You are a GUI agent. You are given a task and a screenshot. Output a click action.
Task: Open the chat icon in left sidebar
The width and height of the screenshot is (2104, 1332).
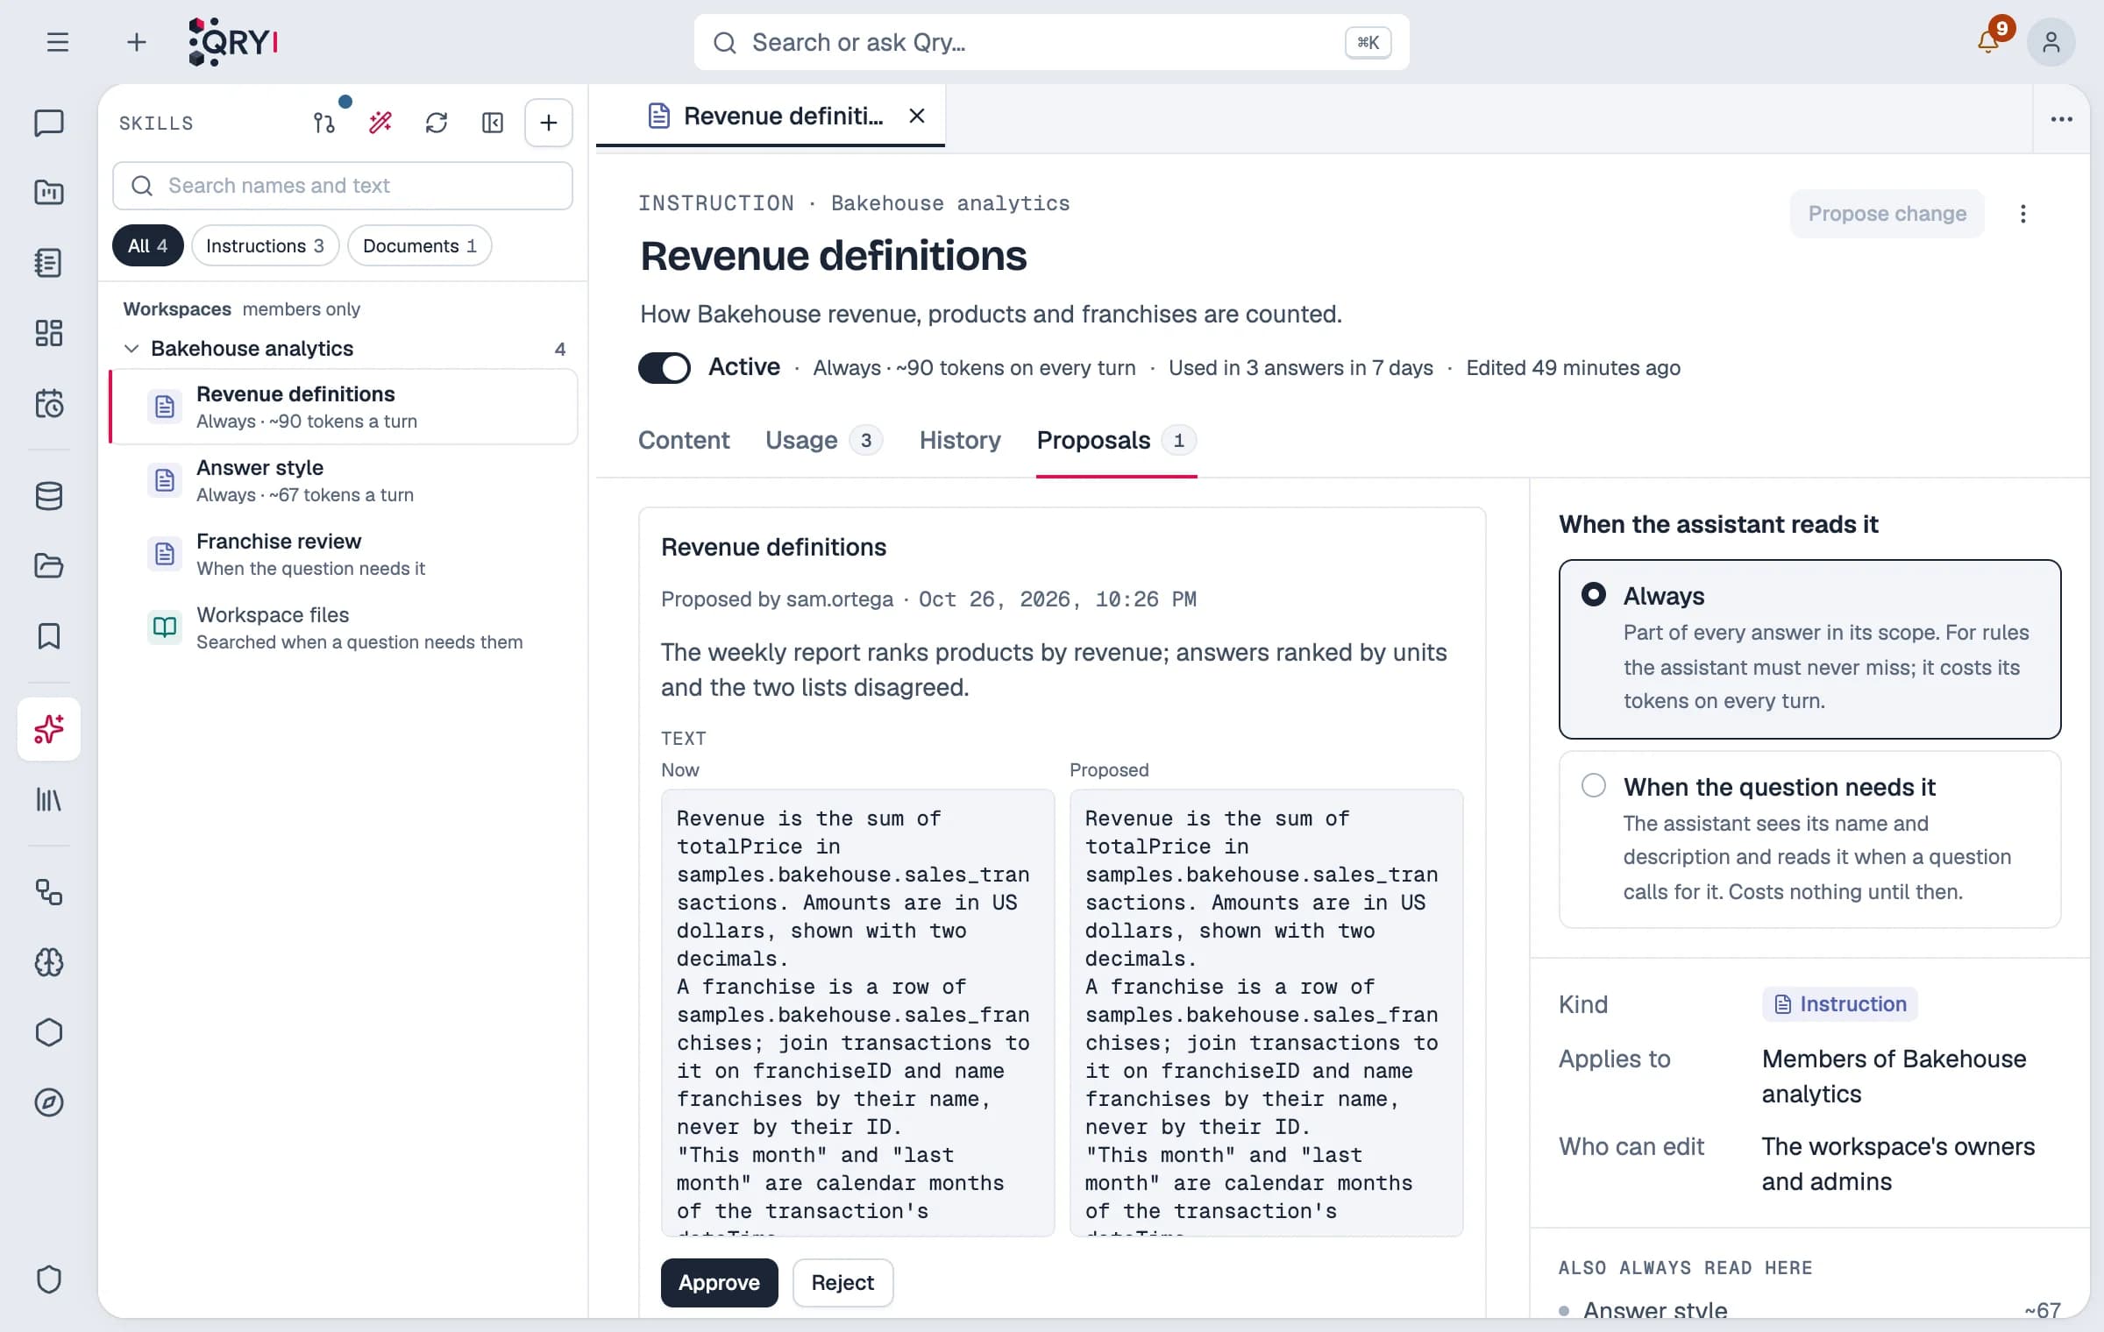[x=49, y=123]
